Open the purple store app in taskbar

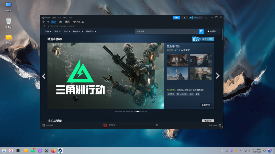pyautogui.click(x=40, y=150)
